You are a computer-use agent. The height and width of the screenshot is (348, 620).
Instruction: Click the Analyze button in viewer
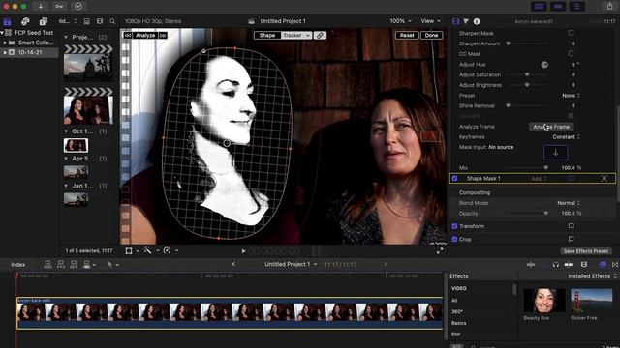145,35
